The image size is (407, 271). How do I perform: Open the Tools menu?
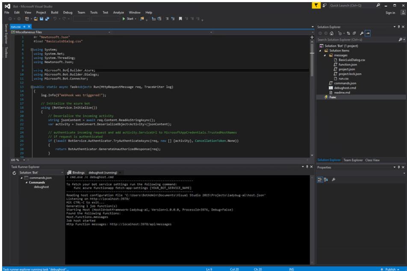[x=94, y=12]
